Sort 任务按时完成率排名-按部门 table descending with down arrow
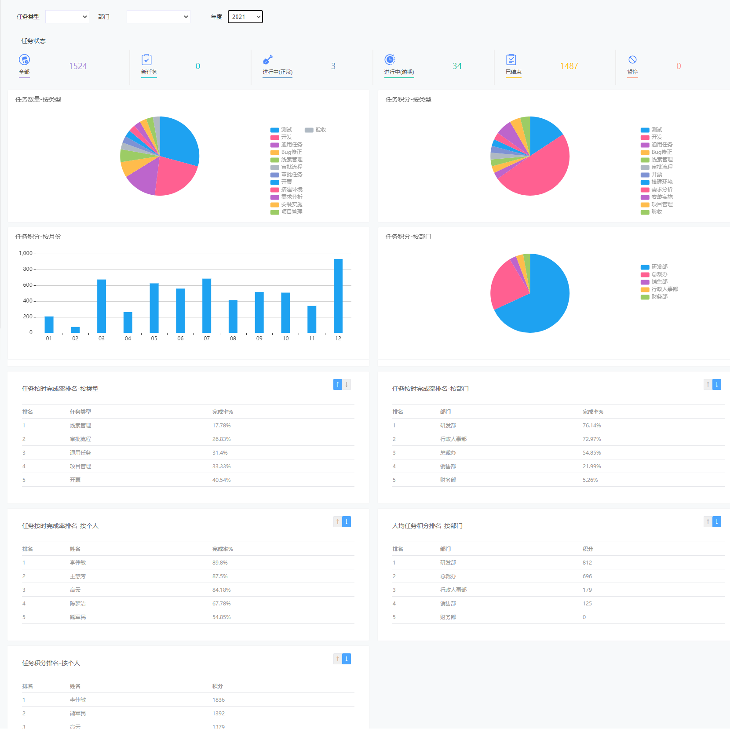This screenshot has height=736, width=730. point(717,385)
